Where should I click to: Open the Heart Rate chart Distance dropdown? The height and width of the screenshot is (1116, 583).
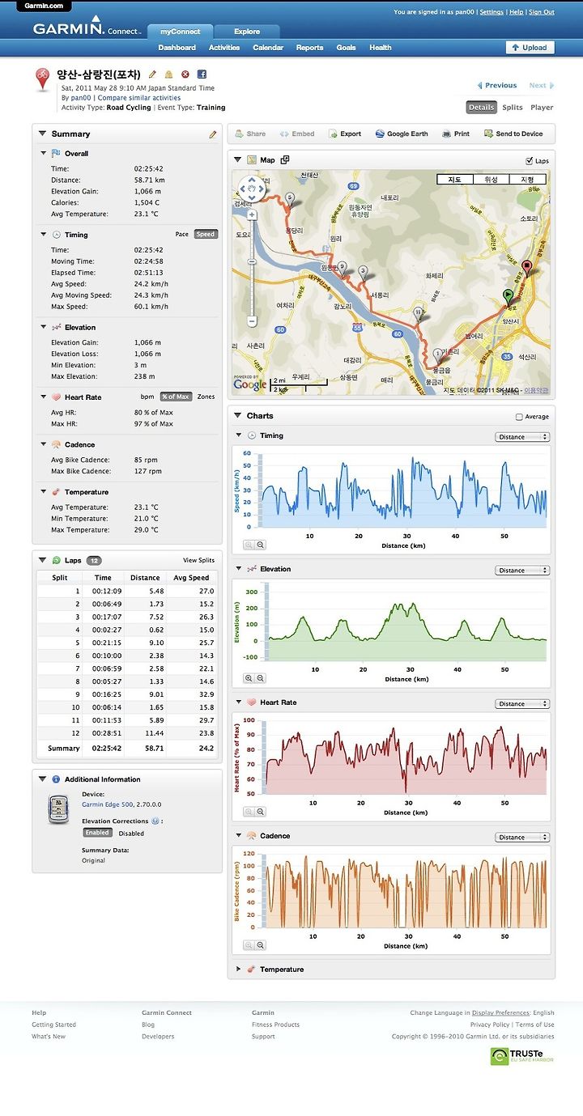coord(522,704)
